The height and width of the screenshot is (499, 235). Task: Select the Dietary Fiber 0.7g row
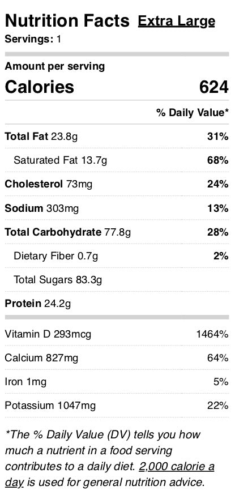point(117,256)
